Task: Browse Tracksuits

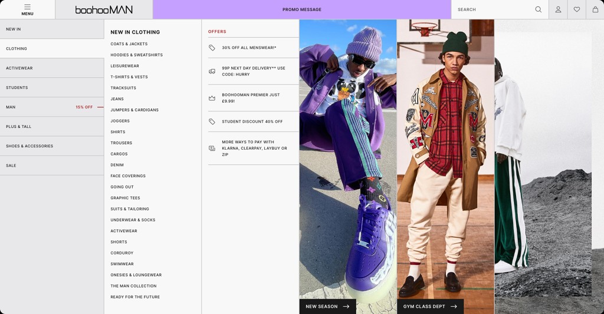Action: pos(123,88)
